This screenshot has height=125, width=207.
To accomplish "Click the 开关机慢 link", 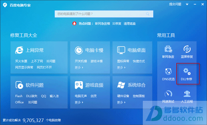I will 81,61.
